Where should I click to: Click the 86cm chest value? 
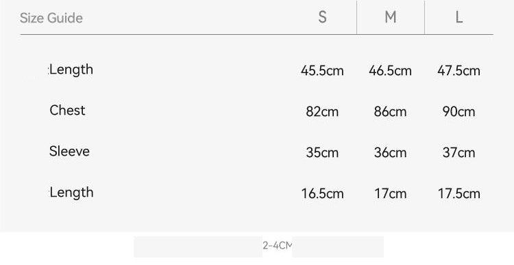point(390,112)
